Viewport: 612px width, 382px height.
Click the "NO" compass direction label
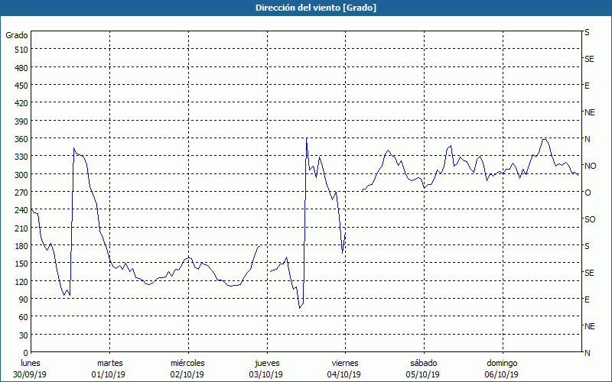[590, 166]
